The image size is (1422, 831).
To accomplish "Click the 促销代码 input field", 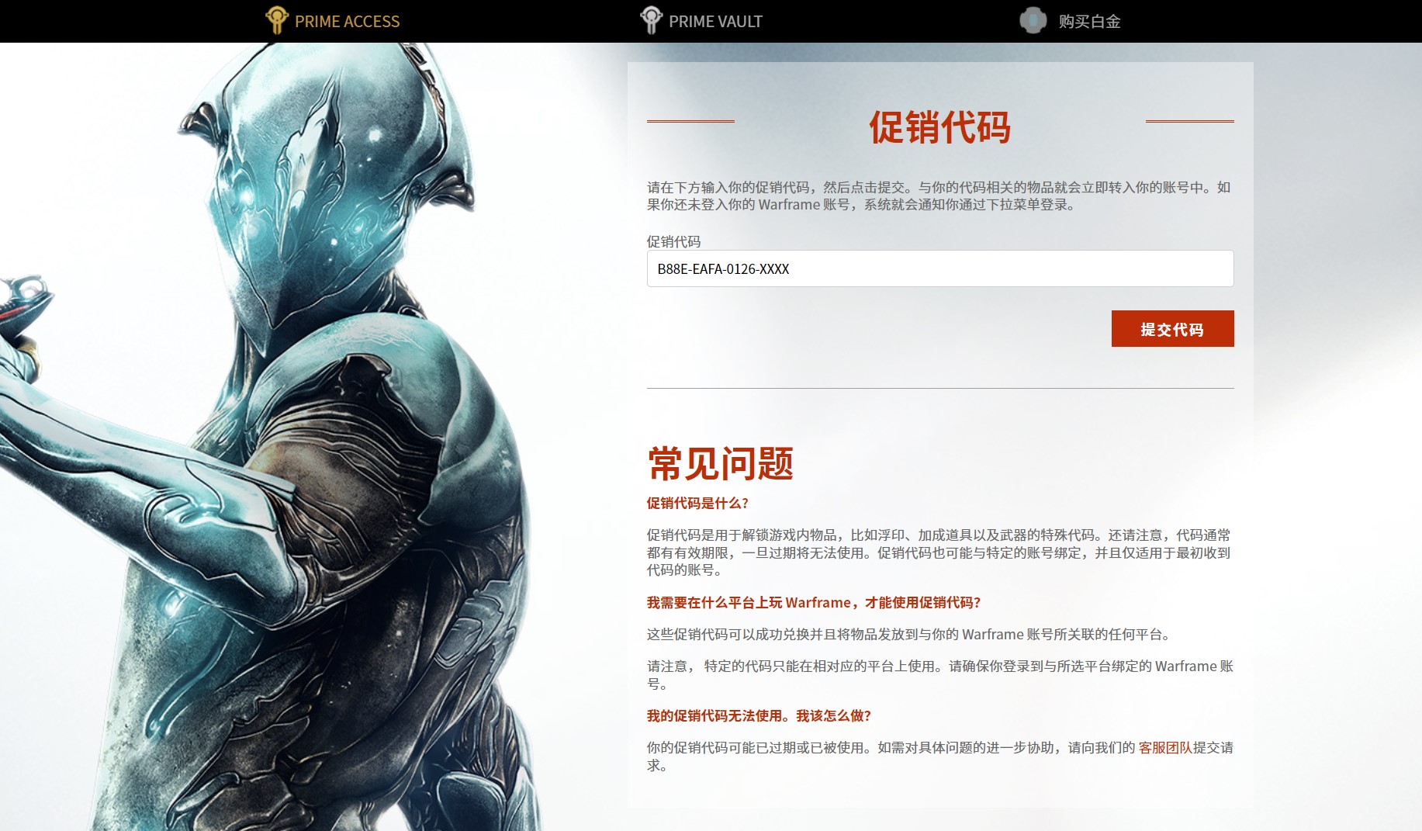I will (940, 268).
